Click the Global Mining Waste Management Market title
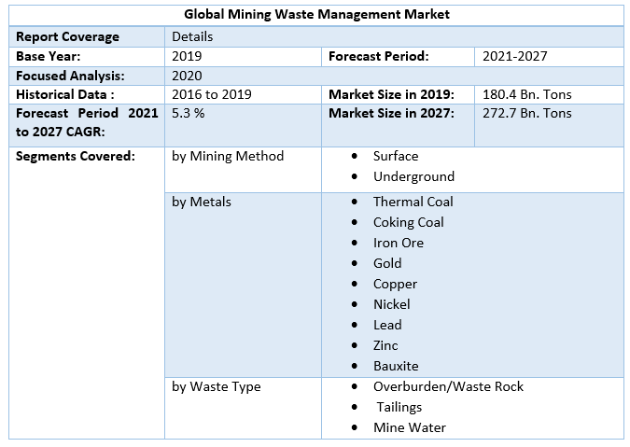630x447 pixels. (316, 15)
